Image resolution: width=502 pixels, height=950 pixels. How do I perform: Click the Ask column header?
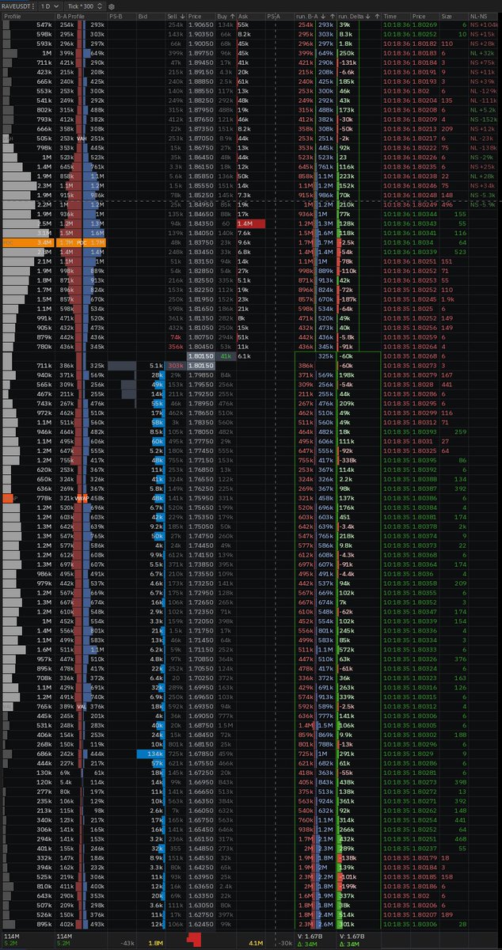[x=250, y=16]
